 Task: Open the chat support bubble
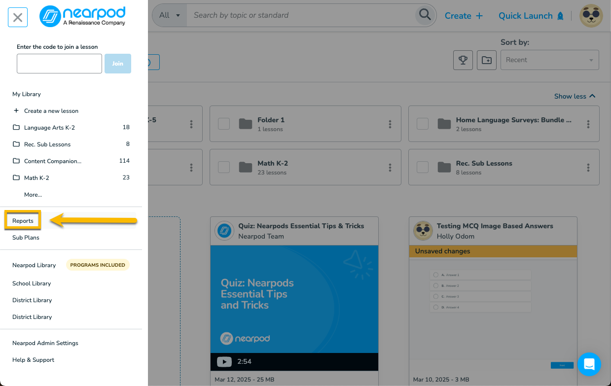click(589, 364)
